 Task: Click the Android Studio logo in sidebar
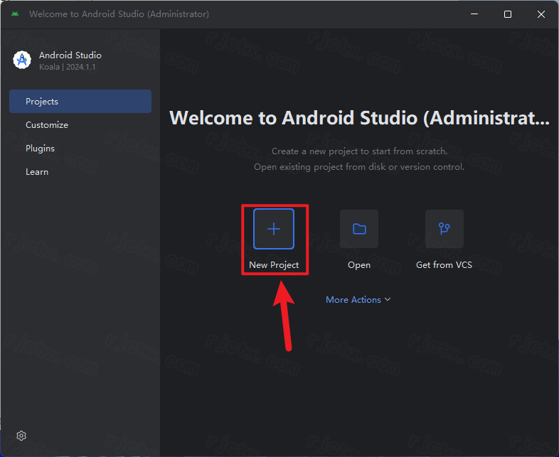point(22,60)
